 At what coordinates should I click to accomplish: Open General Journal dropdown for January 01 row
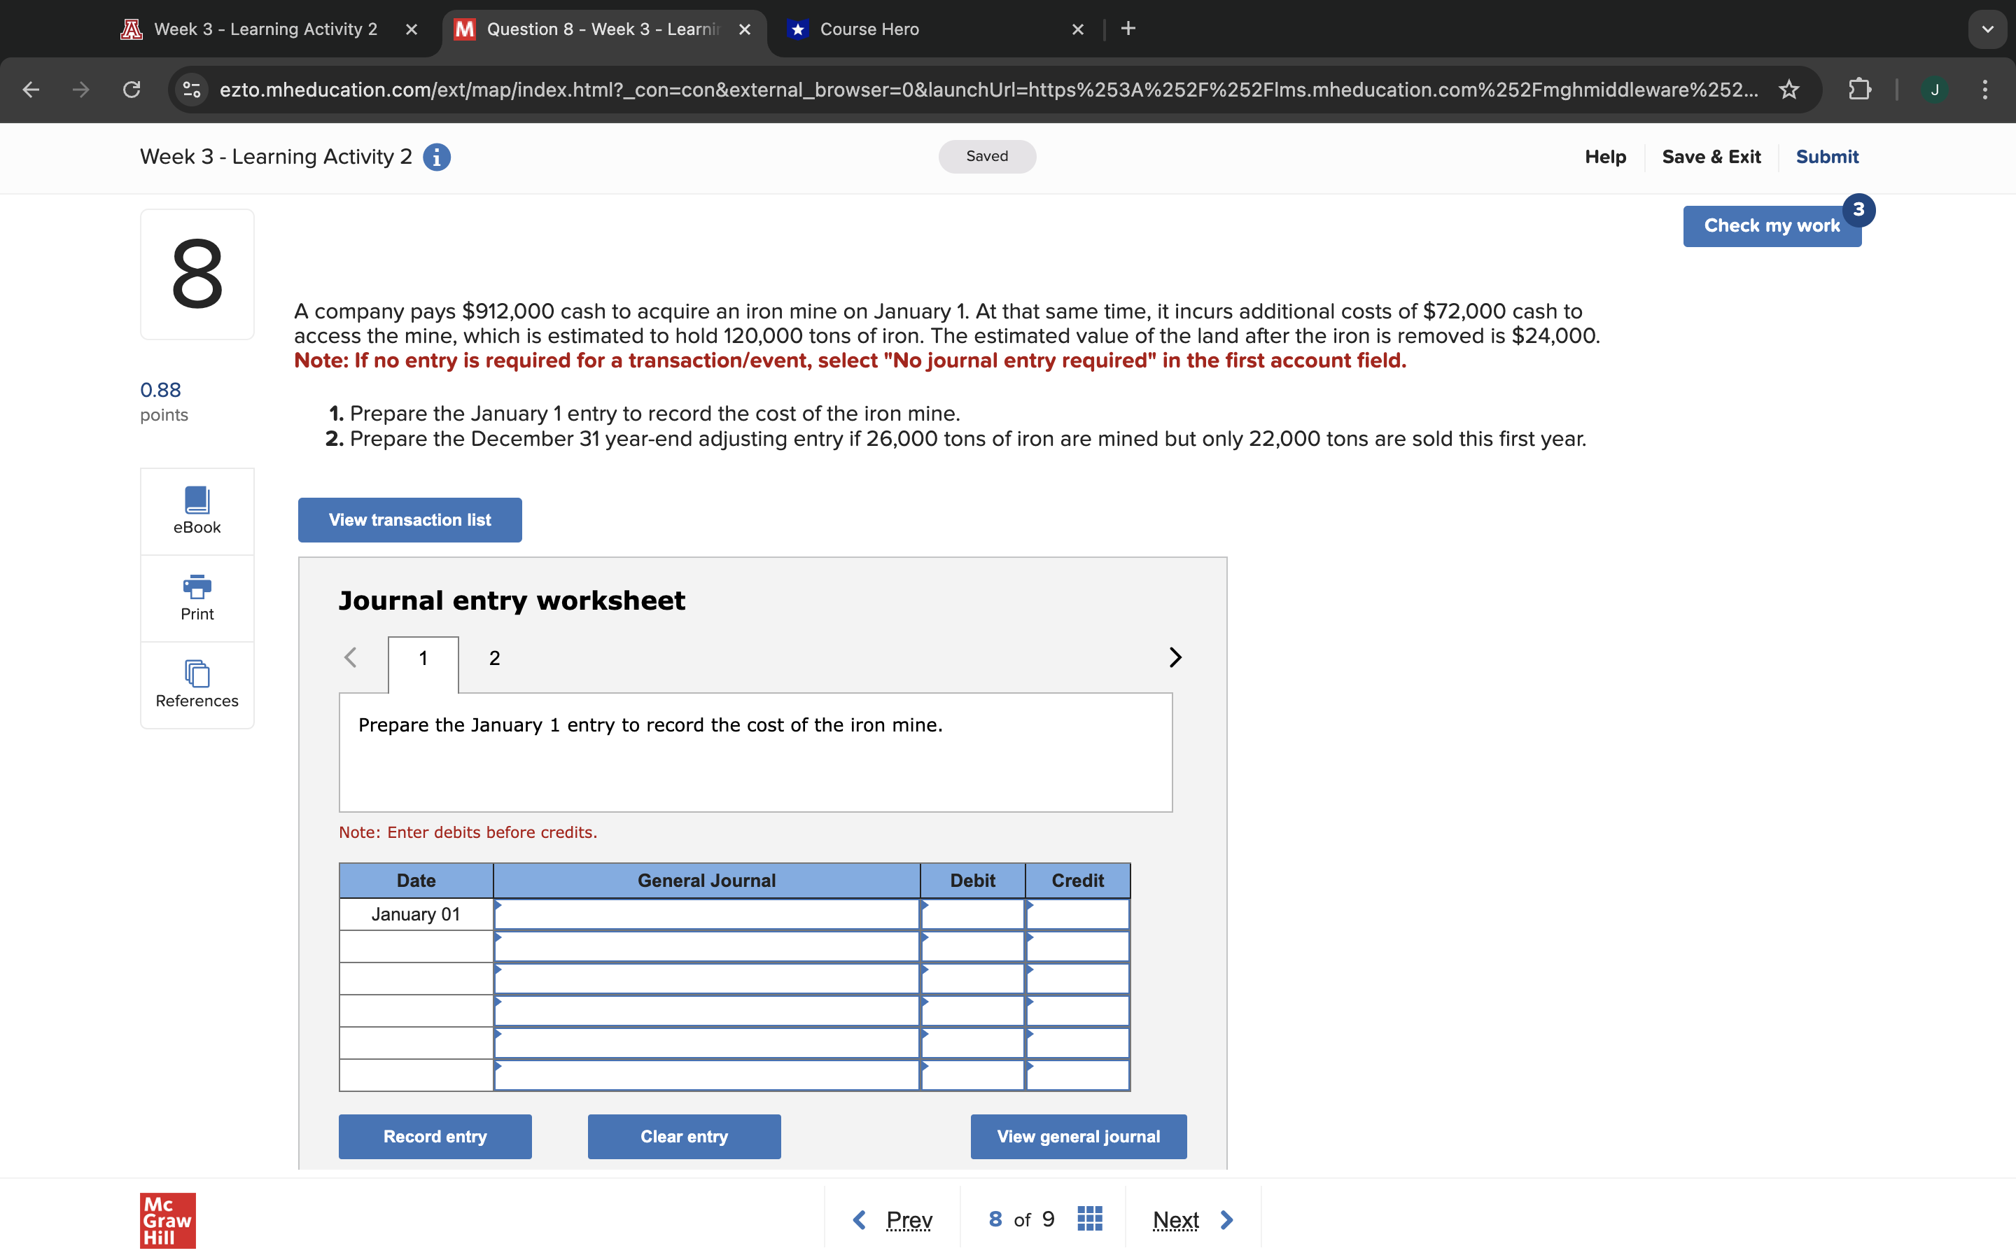click(x=706, y=914)
